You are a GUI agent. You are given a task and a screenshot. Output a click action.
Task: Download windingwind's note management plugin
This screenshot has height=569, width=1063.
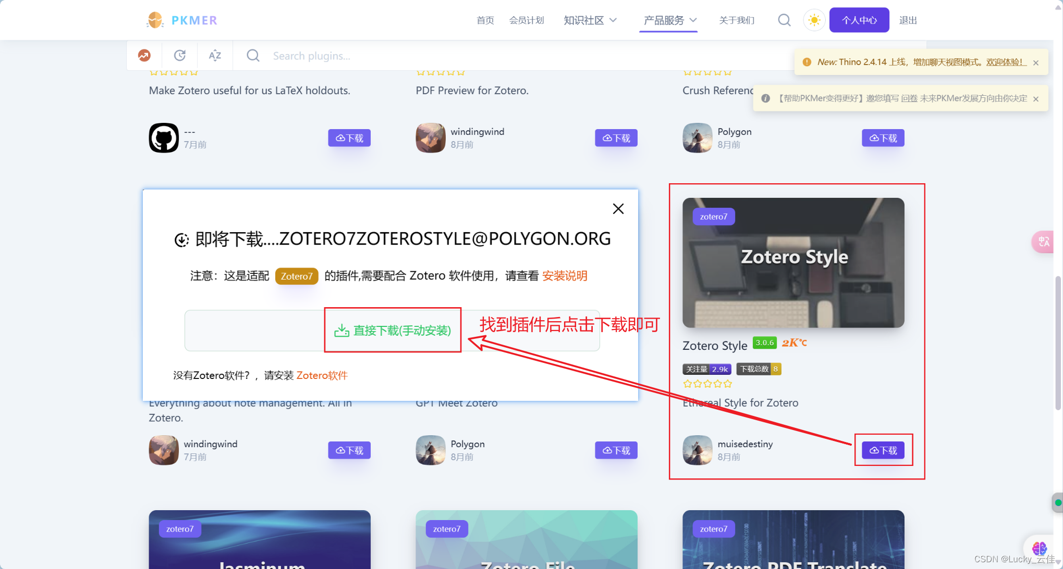[349, 450]
